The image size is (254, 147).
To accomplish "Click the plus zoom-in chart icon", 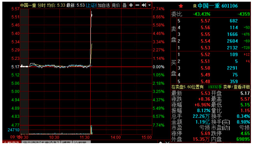I will point(131,5).
